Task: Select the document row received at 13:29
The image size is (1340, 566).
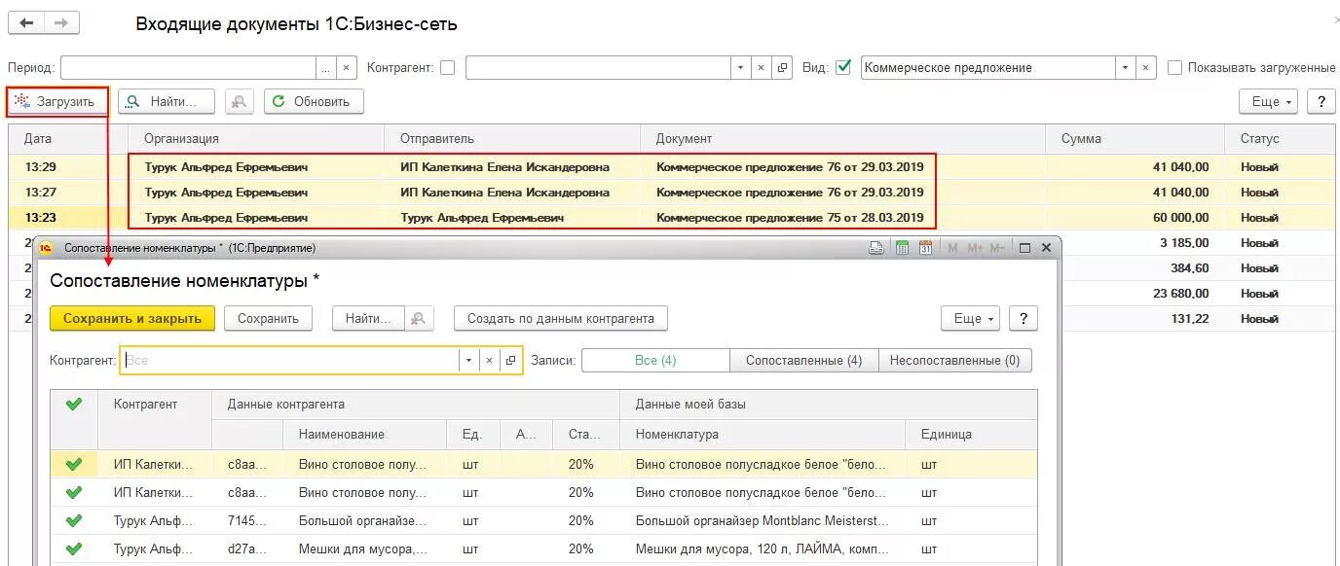Action: (x=672, y=166)
